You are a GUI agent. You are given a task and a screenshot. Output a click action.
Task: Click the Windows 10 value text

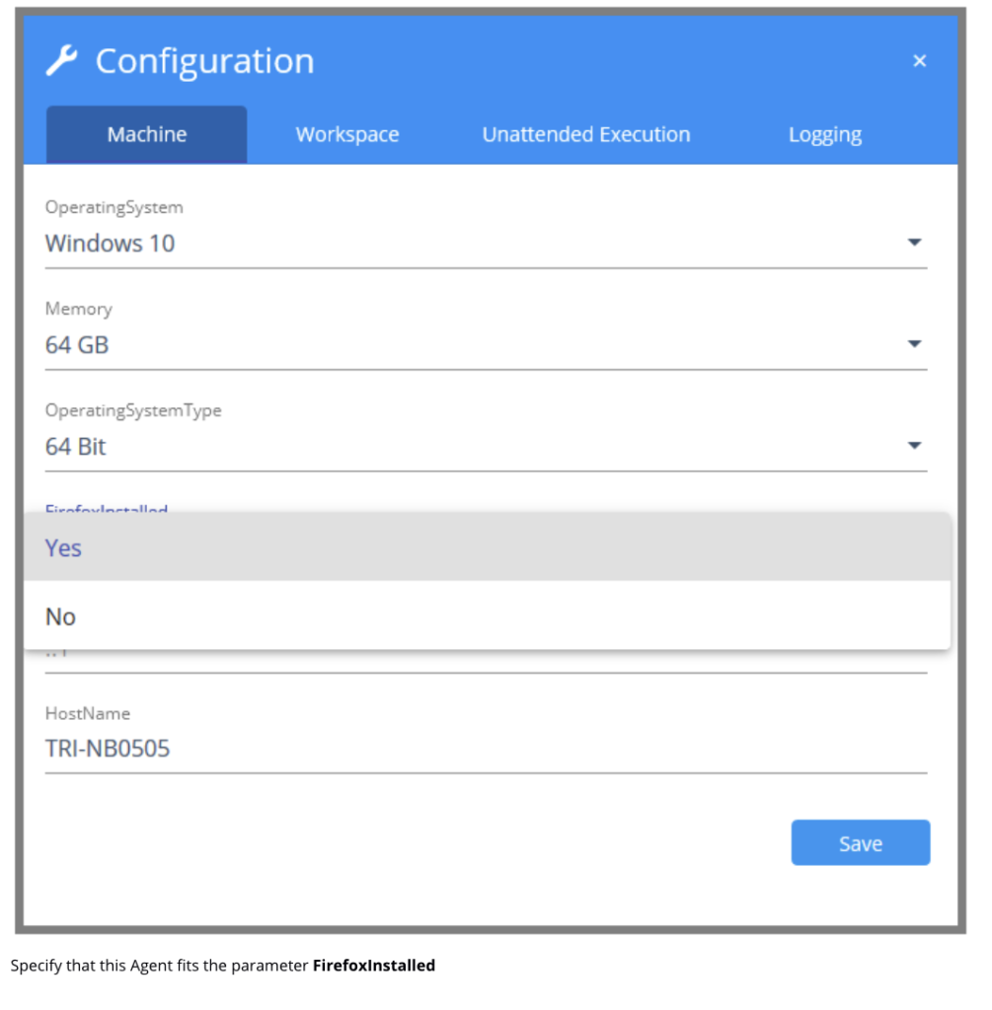[x=111, y=244]
